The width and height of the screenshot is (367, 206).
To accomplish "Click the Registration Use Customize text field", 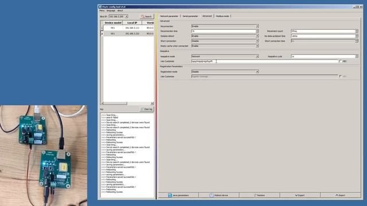I will (x=265, y=76).
